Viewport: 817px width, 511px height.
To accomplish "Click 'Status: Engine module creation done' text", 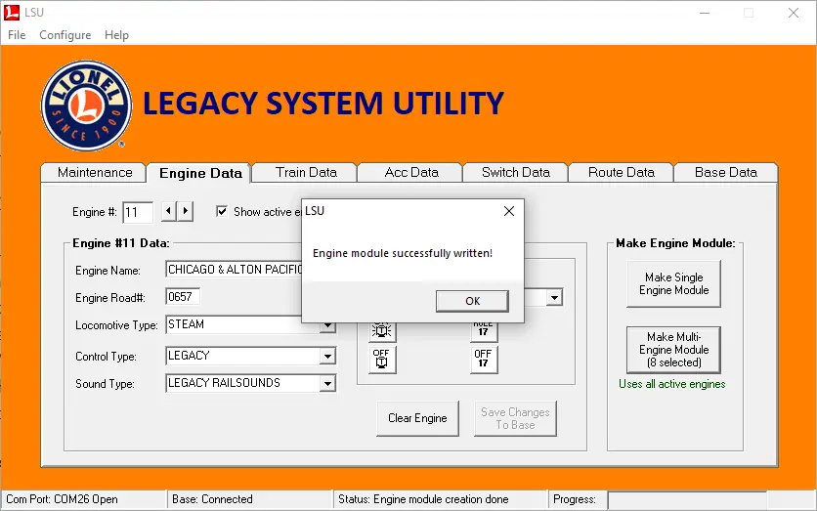I will 423,499.
